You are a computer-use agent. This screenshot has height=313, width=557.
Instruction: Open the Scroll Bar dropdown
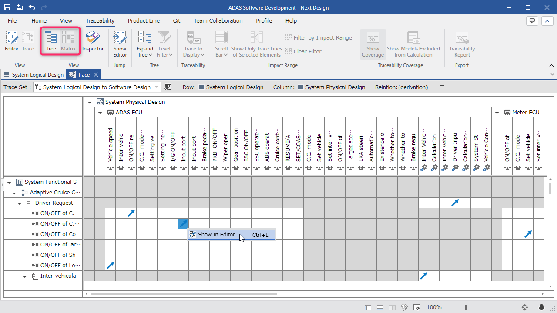coord(221,44)
